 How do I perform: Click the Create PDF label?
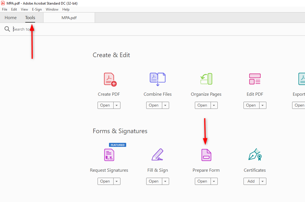[x=109, y=94]
